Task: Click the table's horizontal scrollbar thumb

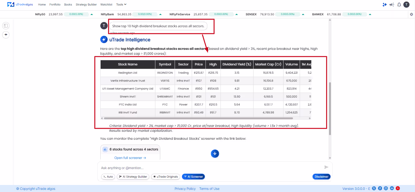Action: pyautogui.click(x=198, y=118)
